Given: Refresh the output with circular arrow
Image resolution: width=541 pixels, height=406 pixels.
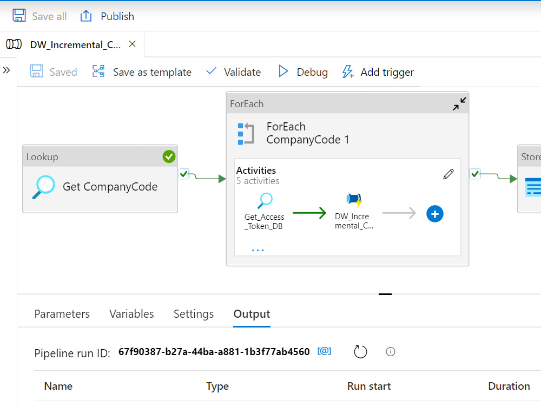Looking at the screenshot, I should coord(360,352).
